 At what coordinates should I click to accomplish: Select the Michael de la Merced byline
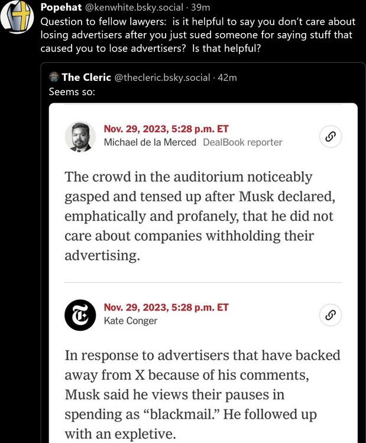pyautogui.click(x=150, y=142)
